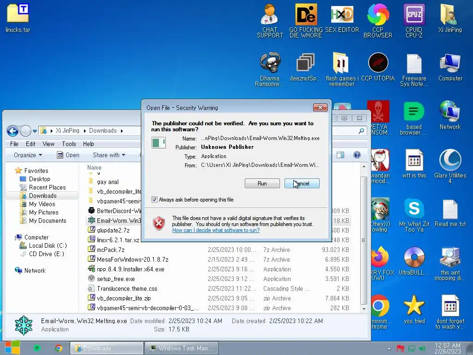Open the green chat taskbar icon

pyautogui.click(x=37, y=349)
